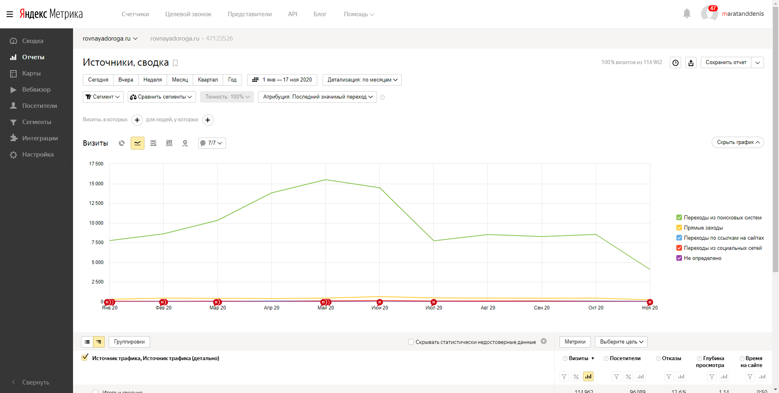
Task: Click the help icon beside attribution
Action: [x=382, y=97]
